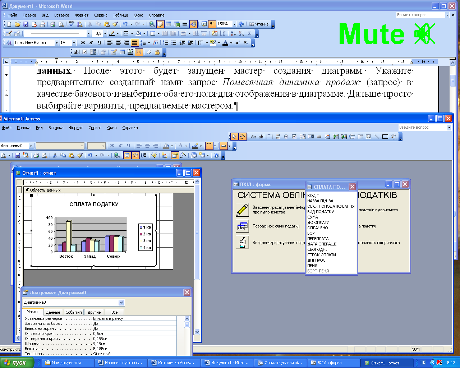
Task: Switch to Данные tab in properties
Action: [x=53, y=312]
